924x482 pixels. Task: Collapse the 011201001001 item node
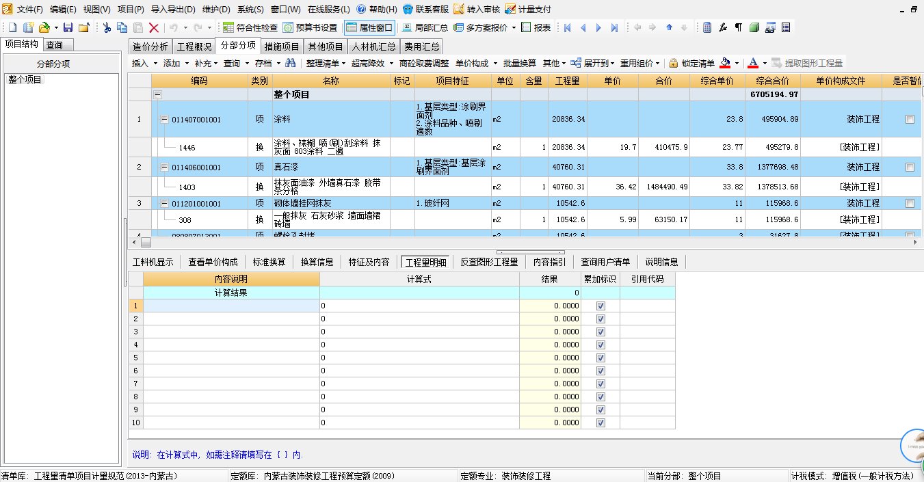pyautogui.click(x=164, y=203)
